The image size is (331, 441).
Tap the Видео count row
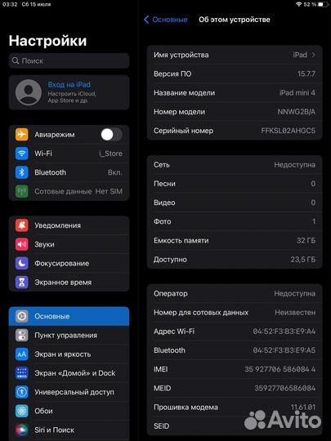235,203
